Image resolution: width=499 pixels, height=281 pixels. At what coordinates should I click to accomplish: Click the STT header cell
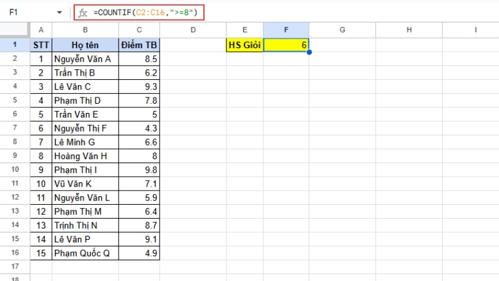pyautogui.click(x=41, y=45)
